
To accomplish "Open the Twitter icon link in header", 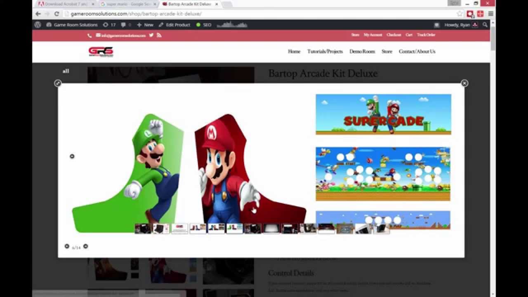I will coord(151,35).
